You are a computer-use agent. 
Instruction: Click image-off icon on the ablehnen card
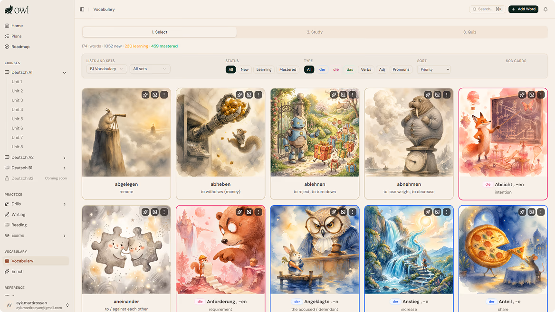tap(343, 95)
